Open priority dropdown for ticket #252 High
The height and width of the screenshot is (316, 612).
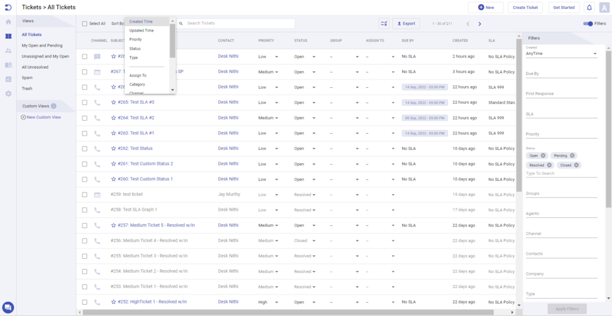(x=268, y=302)
